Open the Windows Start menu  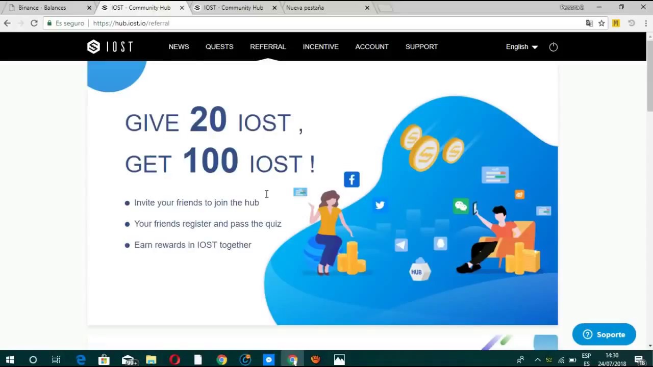[10, 360]
